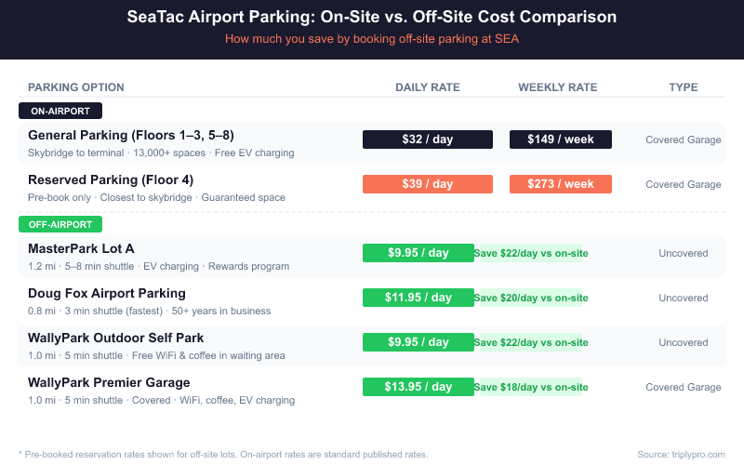Click the TYPE column header

[x=684, y=87]
